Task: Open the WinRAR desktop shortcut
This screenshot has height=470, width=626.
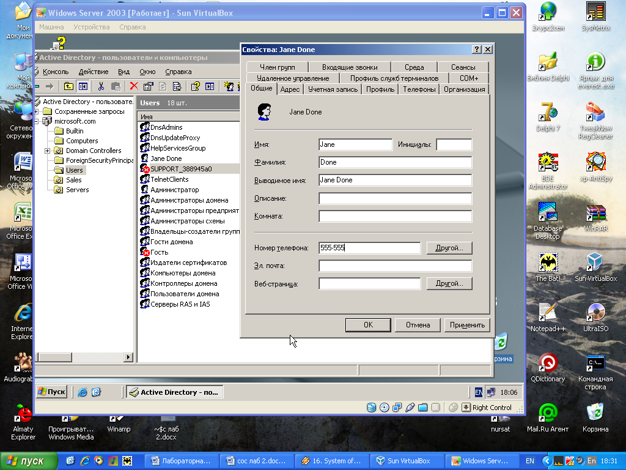Action: click(x=595, y=217)
